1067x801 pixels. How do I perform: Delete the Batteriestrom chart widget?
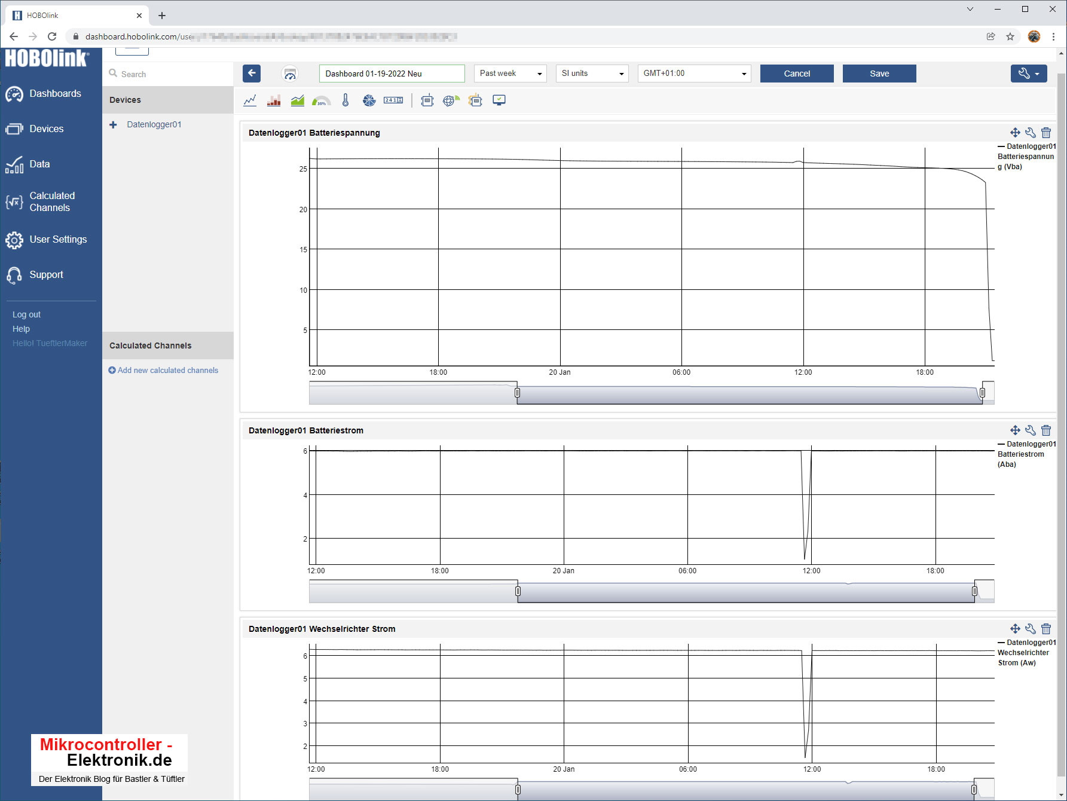1046,430
